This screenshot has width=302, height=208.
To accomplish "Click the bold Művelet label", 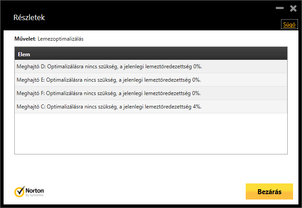I will [x=24, y=39].
